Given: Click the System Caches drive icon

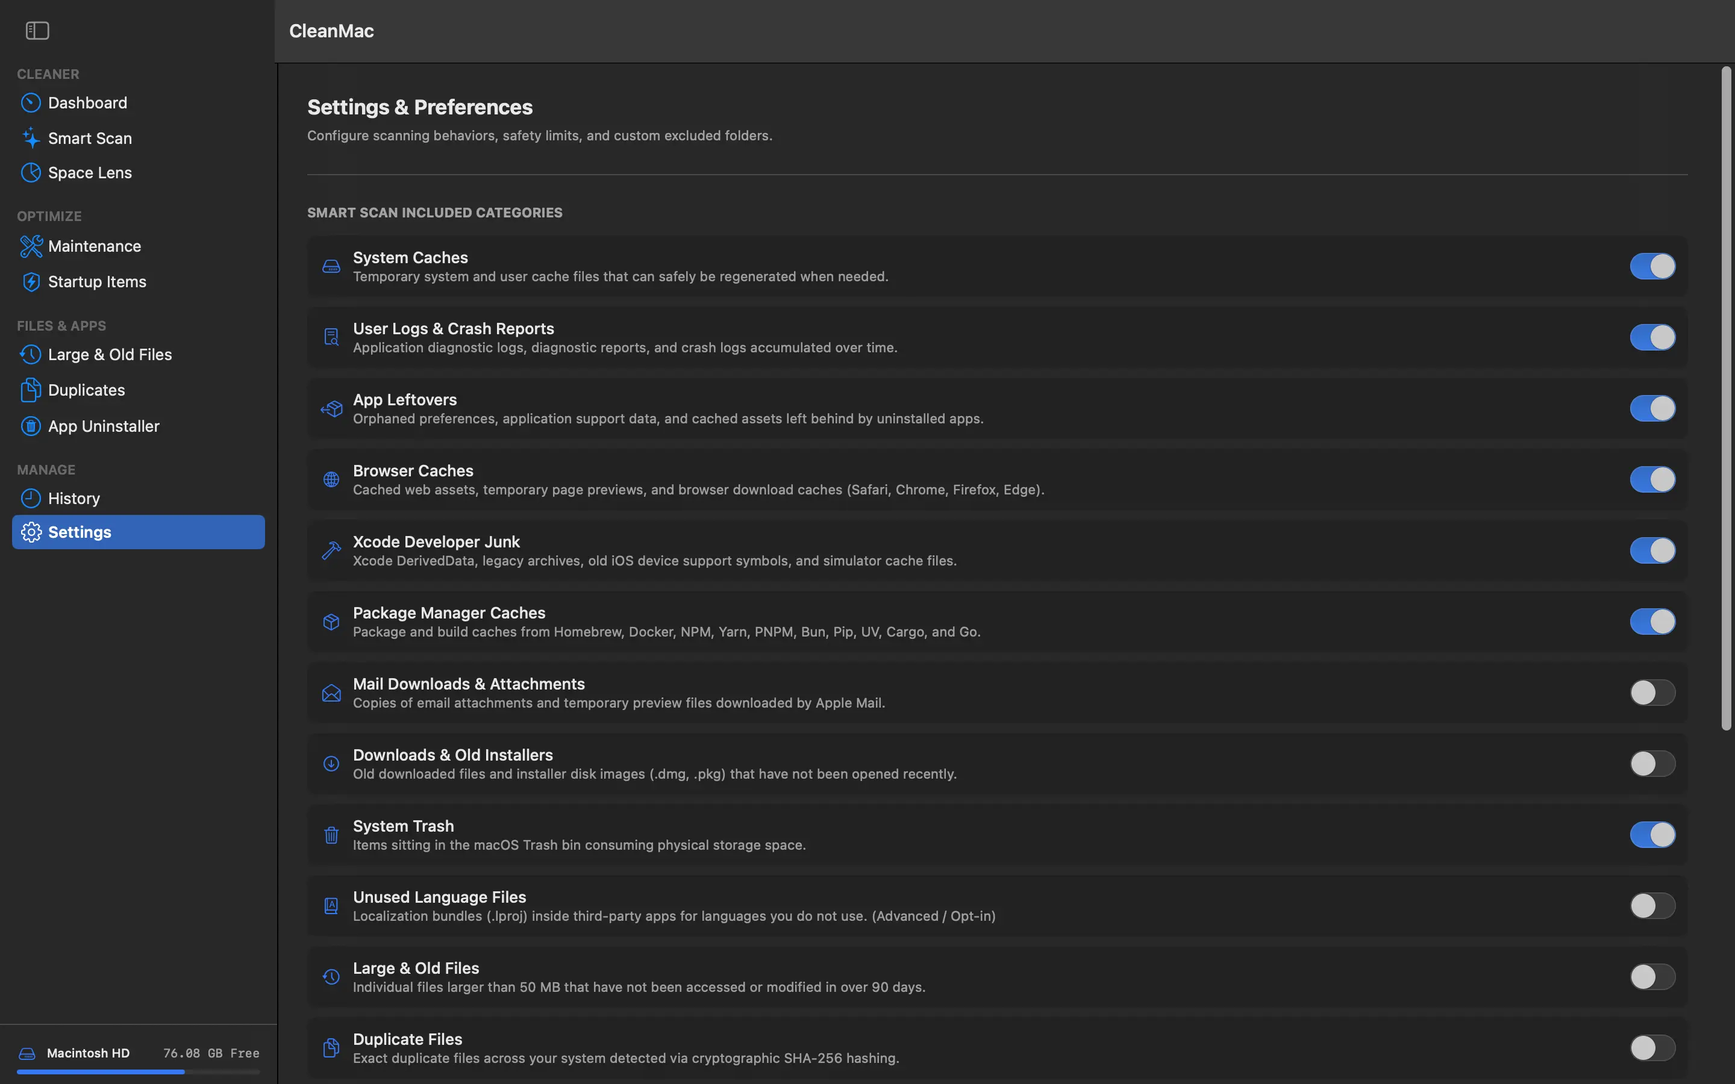Looking at the screenshot, I should pyautogui.click(x=331, y=267).
